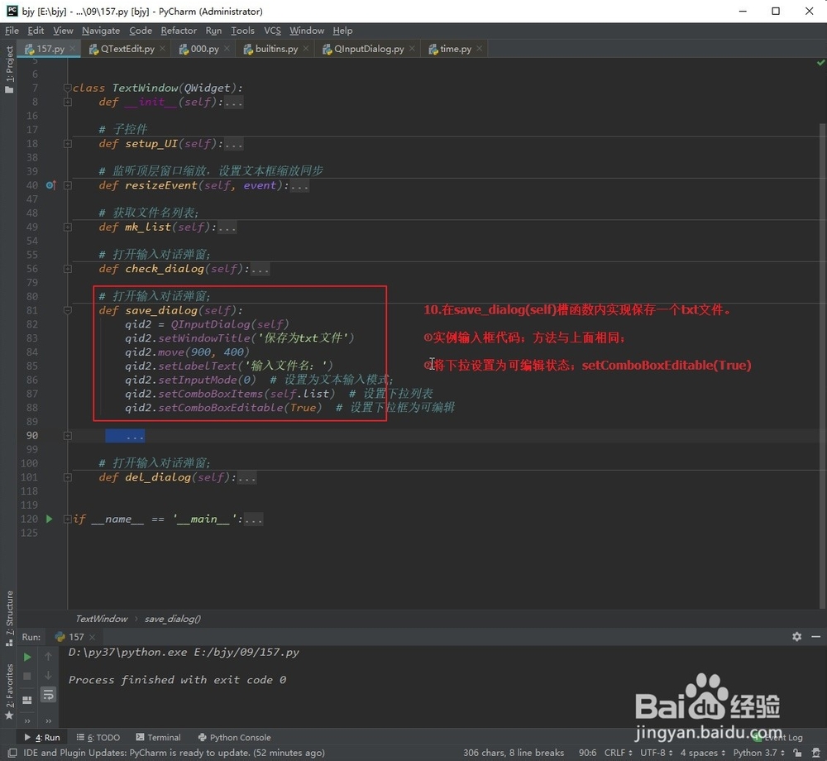Open Run panel settings gear
Screen dimensions: 827x761
tap(797, 637)
